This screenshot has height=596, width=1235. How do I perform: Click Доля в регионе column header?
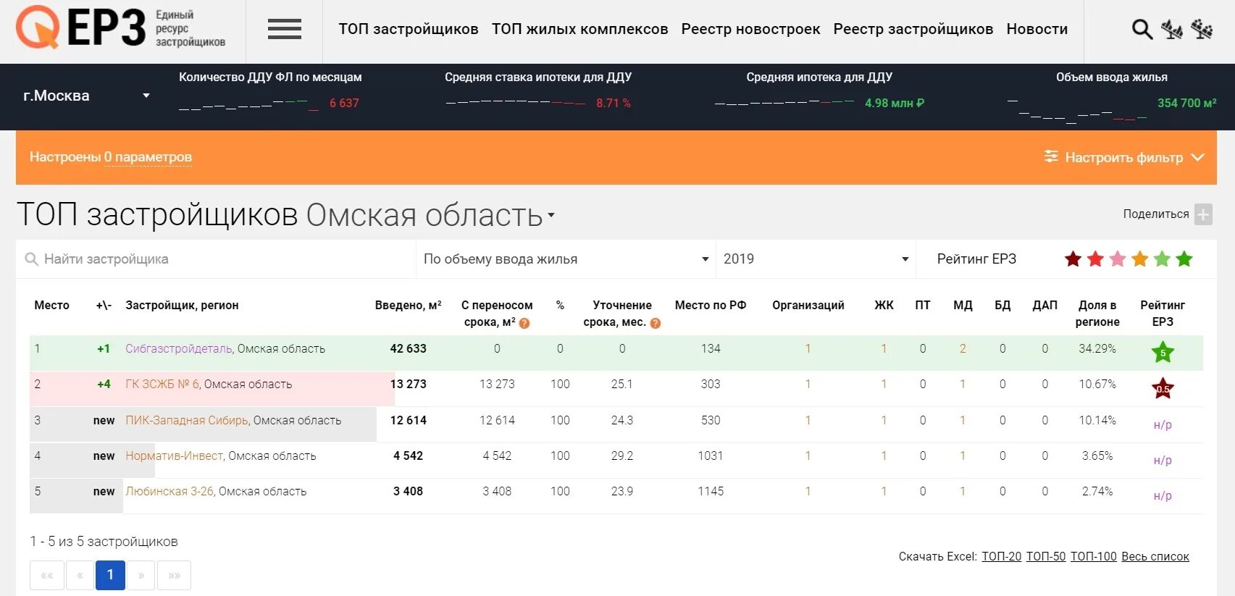coord(1097,314)
